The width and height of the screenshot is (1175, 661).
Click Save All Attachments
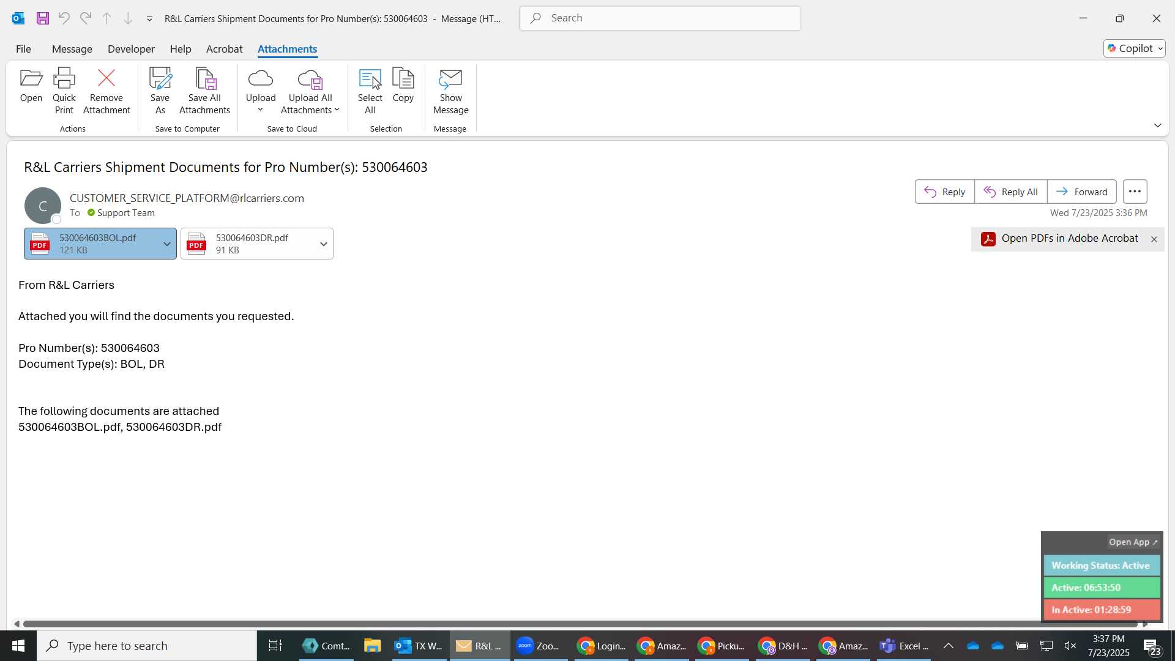point(204,91)
